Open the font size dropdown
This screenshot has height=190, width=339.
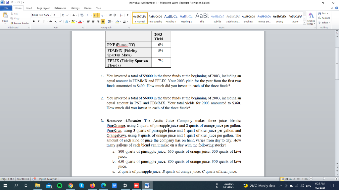pos(59,15)
